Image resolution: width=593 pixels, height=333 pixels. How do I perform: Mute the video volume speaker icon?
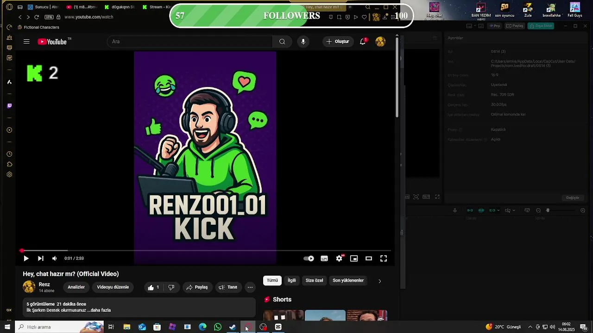(x=55, y=259)
